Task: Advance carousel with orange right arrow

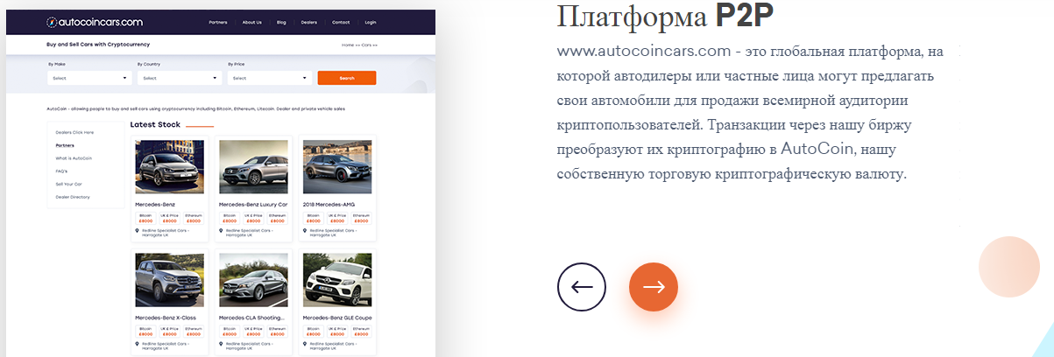Action: [x=654, y=286]
